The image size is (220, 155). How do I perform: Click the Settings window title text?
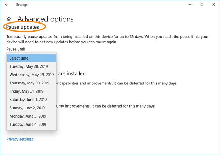click(22, 5)
